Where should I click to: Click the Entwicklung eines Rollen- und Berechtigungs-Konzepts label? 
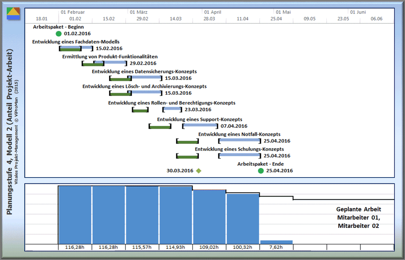(172, 103)
